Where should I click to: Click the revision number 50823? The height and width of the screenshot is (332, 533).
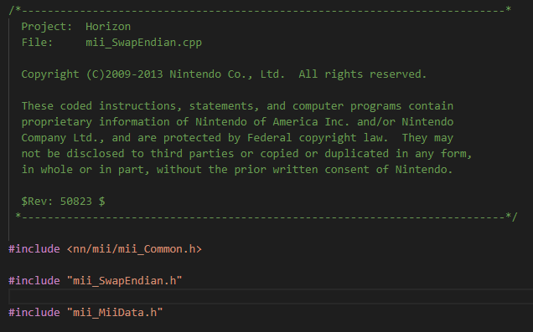[75, 202]
